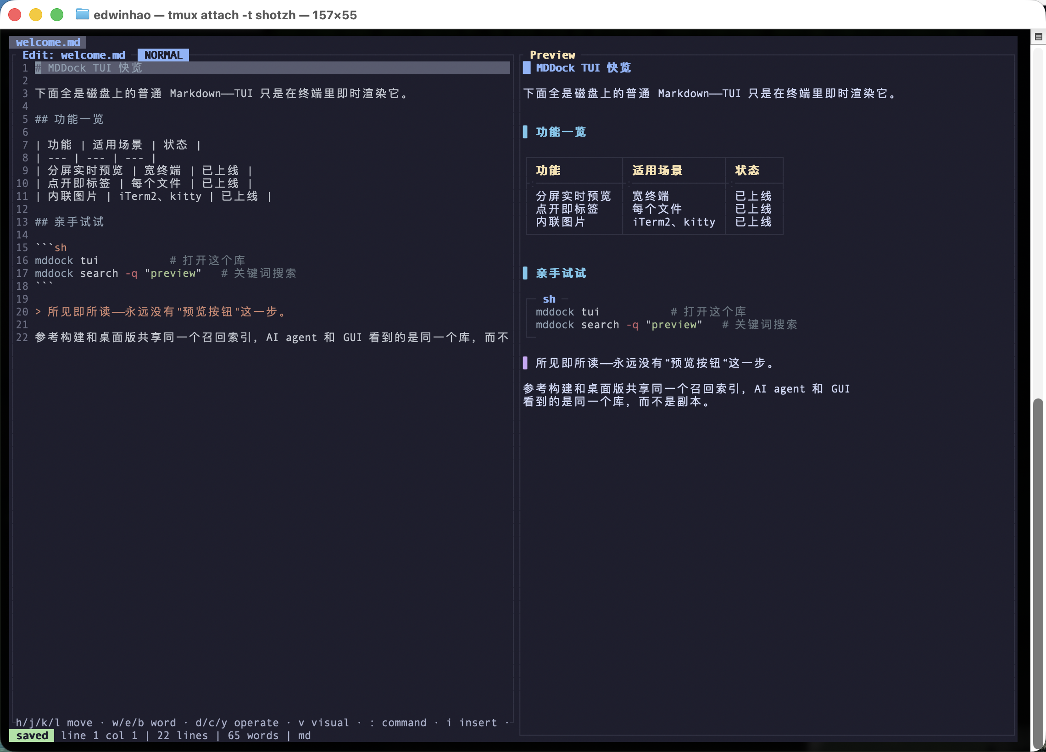The image size is (1046, 752).
Task: Click 'w/e/b word' hint
Action: [x=144, y=723]
